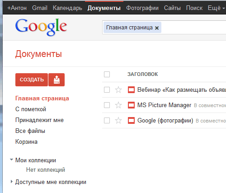Image resolution: width=226 pixels, height=193 pixels.
Task: Open the Google (фотографии) document
Action: coord(165,121)
